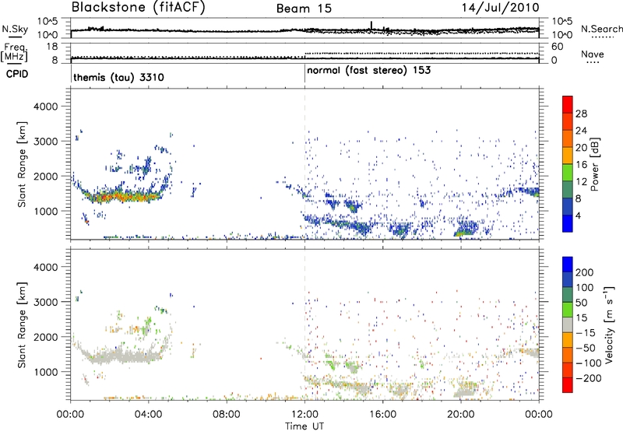Click the "Freq. [MHz]" axis label
The height and width of the screenshot is (431, 623).
click(x=15, y=52)
